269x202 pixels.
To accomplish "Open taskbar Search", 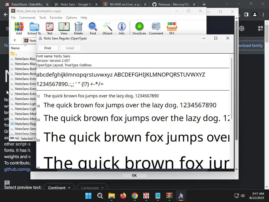I will [x=100, y=196].
